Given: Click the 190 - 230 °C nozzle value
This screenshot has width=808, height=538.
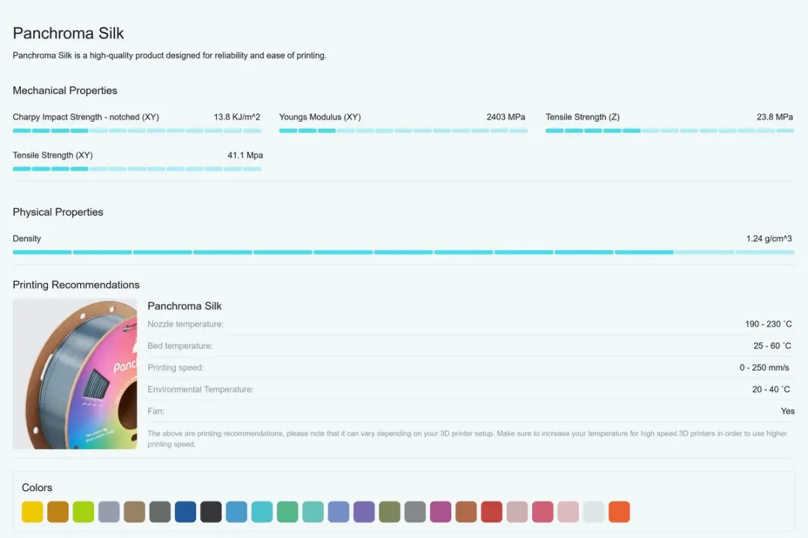Looking at the screenshot, I should click(768, 324).
